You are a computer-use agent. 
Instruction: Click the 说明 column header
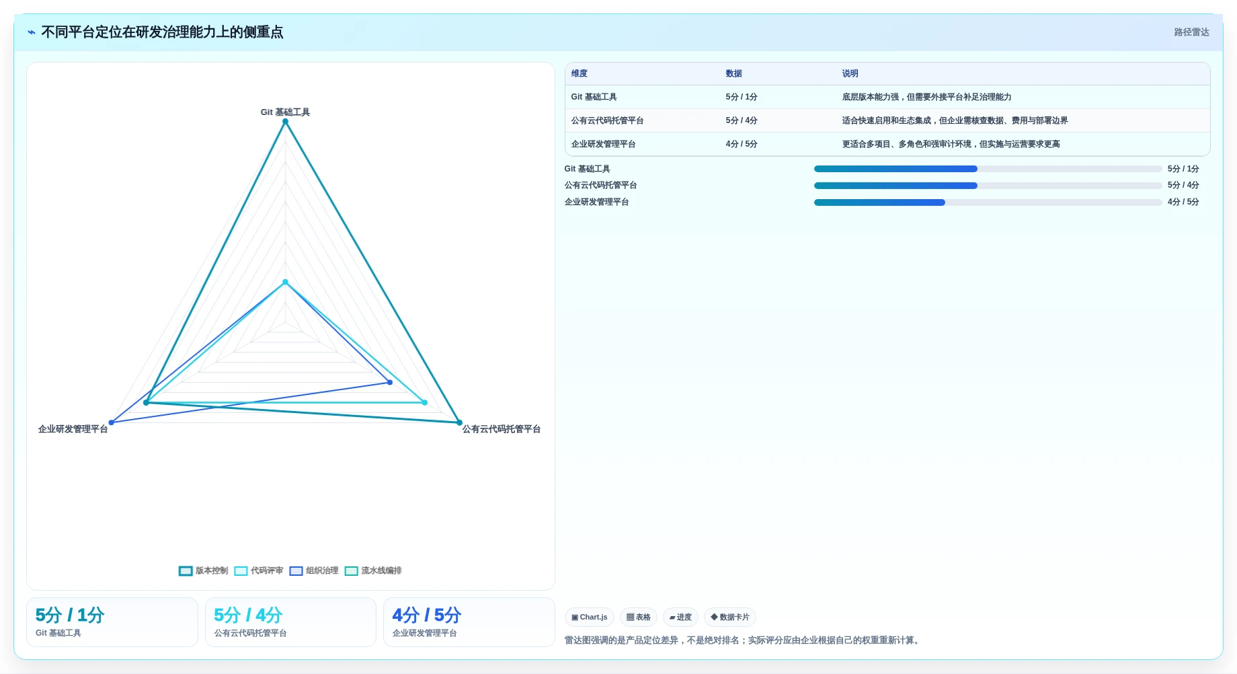pyautogui.click(x=850, y=73)
